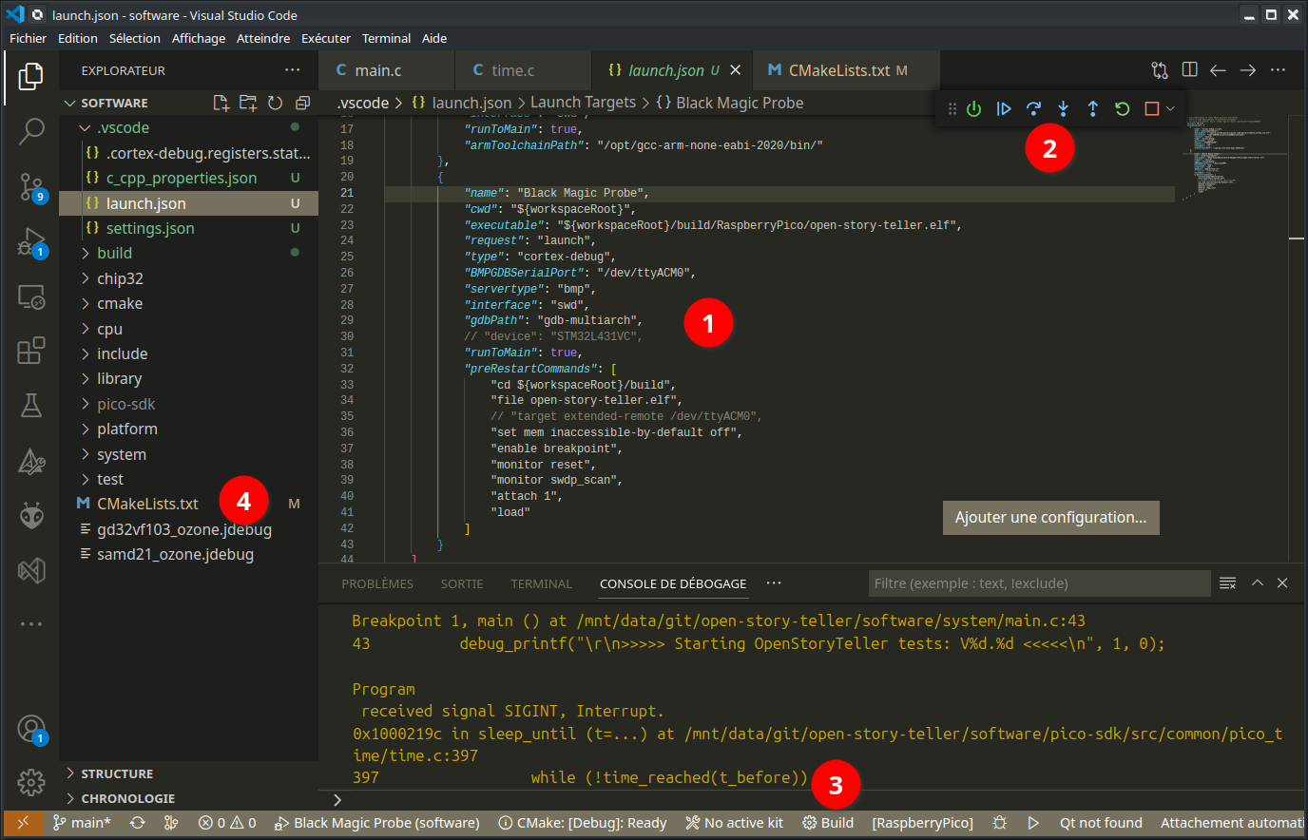The height and width of the screenshot is (840, 1308).
Task: Switch to the TERMINAL tab
Action: pyautogui.click(x=541, y=583)
